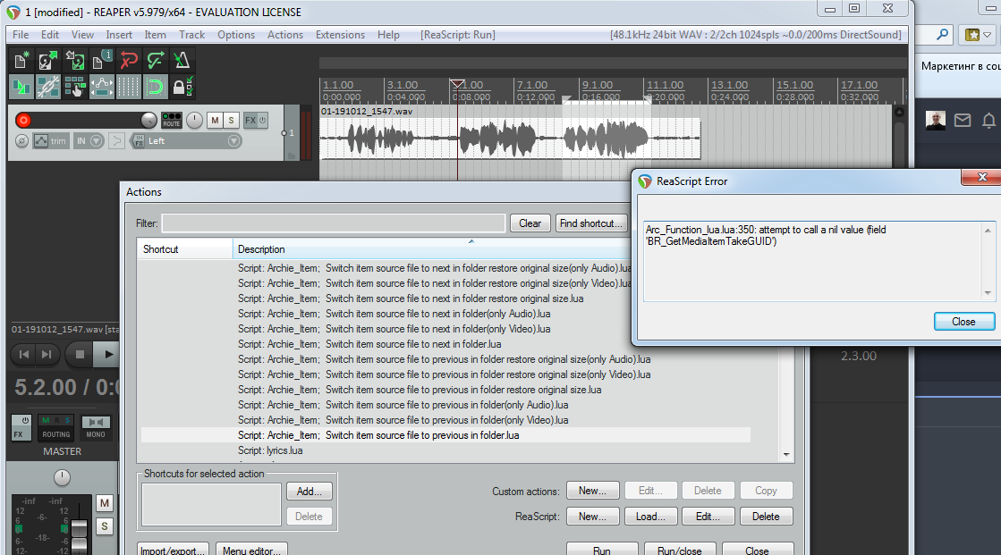Toggle item grouping chain-link icon
Image resolution: width=1001 pixels, height=555 pixels.
[48, 87]
